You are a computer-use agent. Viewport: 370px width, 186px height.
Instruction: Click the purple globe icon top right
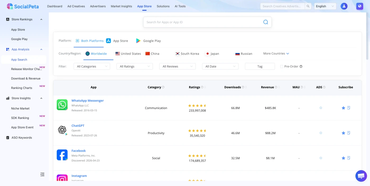[x=360, y=6]
